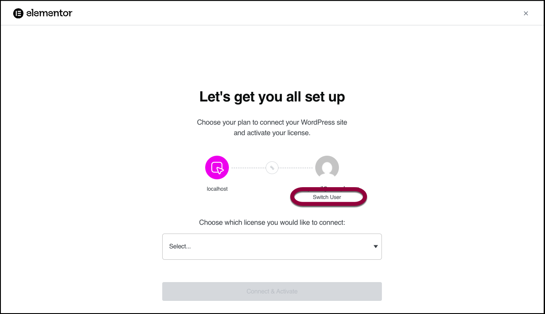The width and height of the screenshot is (545, 314).
Task: Open the license Select dropdown
Action: [272, 247]
